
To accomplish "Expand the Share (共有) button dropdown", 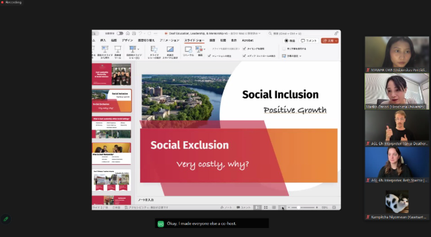I will tap(336, 41).
